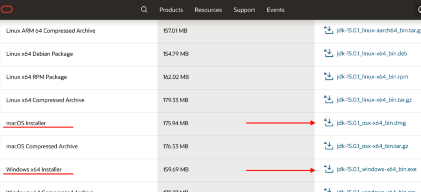Click download icon for osx-x64 dmg
This screenshot has height=192, width=421.
328,123
